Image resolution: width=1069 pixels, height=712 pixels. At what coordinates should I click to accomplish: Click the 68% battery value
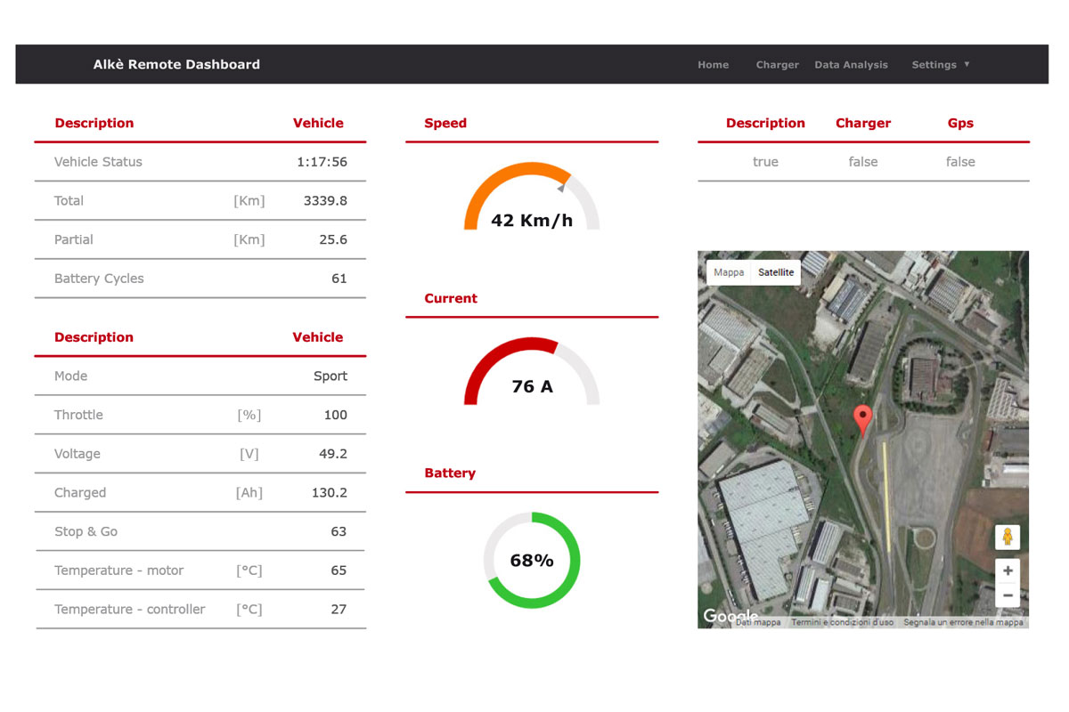(x=532, y=561)
